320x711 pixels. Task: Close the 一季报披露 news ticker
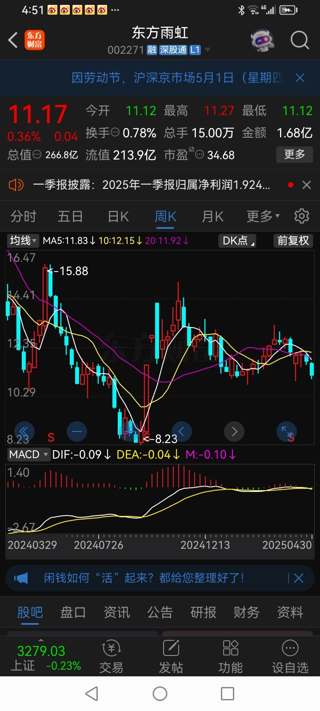point(307,185)
